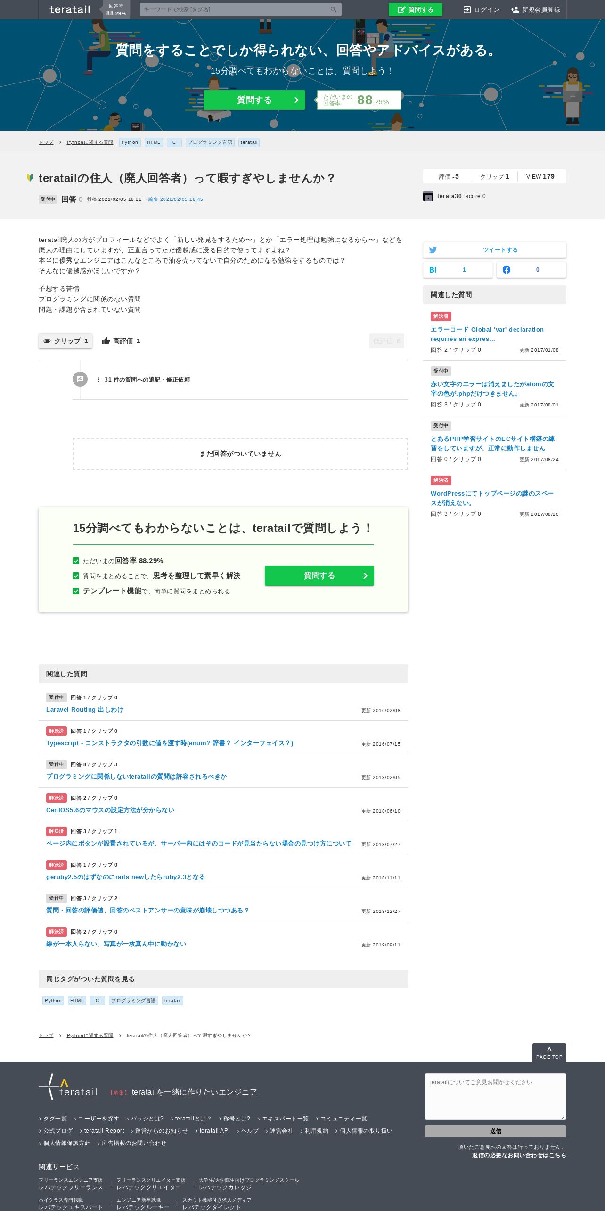Screen dimensions: 605x1211
Task: Click the HTML tag under 同じタグがついた質問
Action: 77,1001
